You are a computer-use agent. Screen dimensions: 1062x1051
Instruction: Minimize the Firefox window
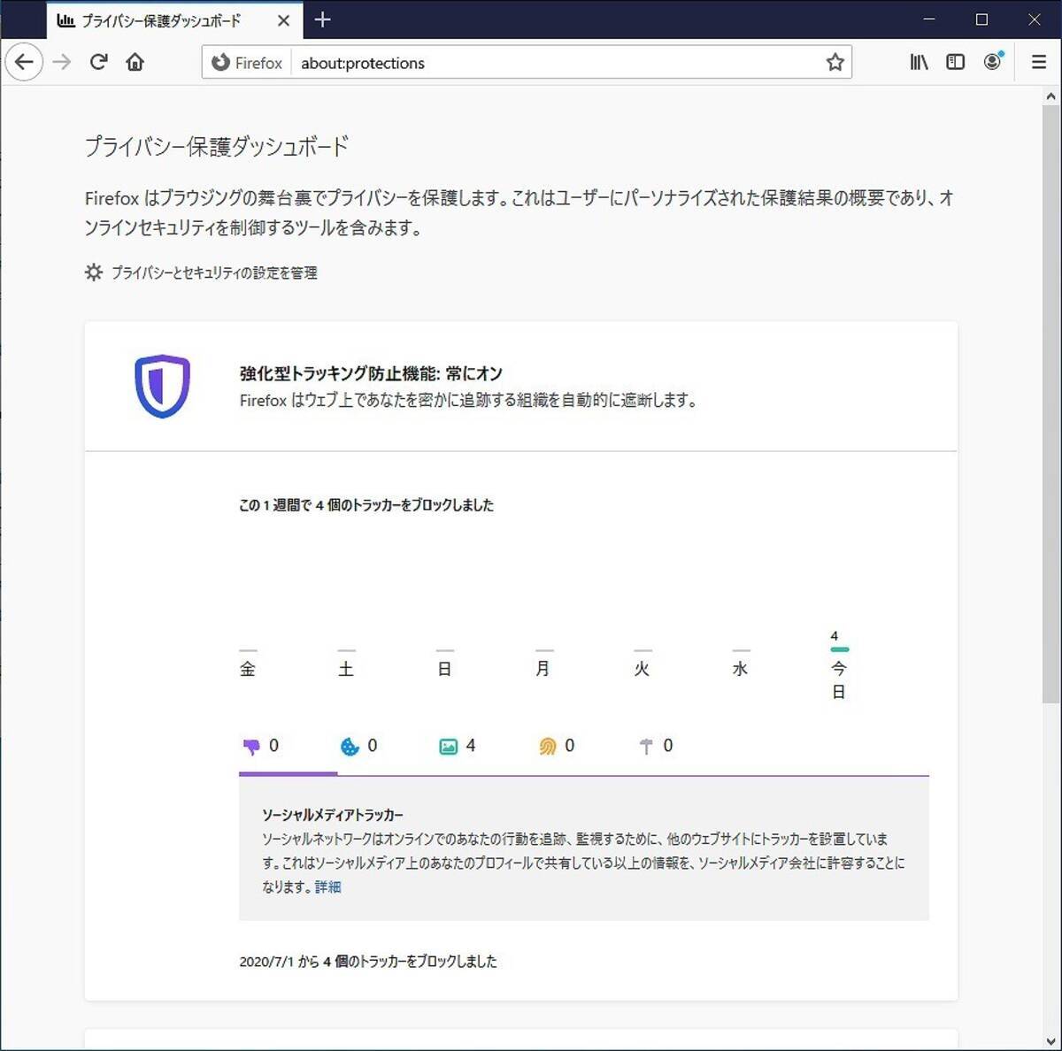(929, 19)
